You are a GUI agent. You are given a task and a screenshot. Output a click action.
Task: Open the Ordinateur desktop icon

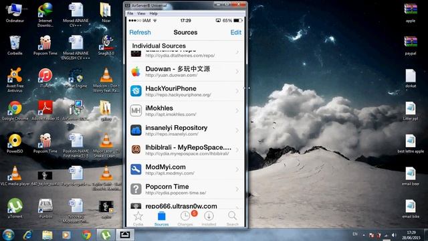tap(15, 12)
